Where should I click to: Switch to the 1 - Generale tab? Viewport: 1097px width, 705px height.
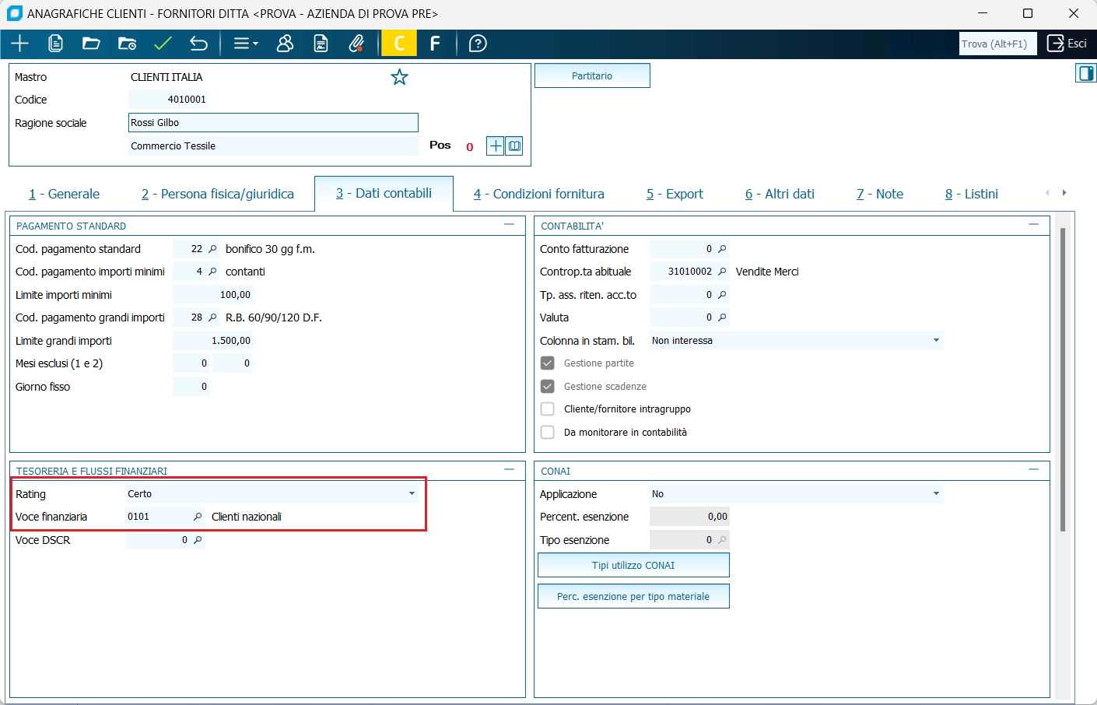click(x=65, y=194)
